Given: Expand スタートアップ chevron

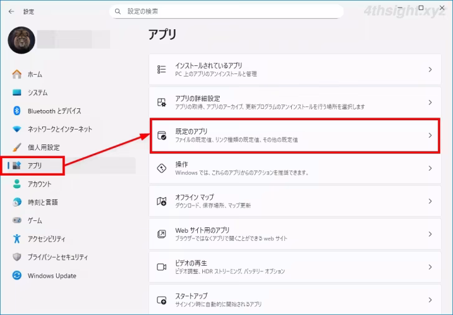Looking at the screenshot, I should (430, 299).
